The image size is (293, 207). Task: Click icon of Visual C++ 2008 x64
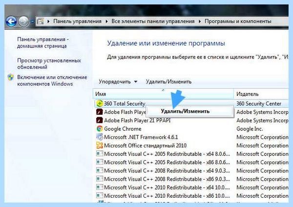(100, 170)
